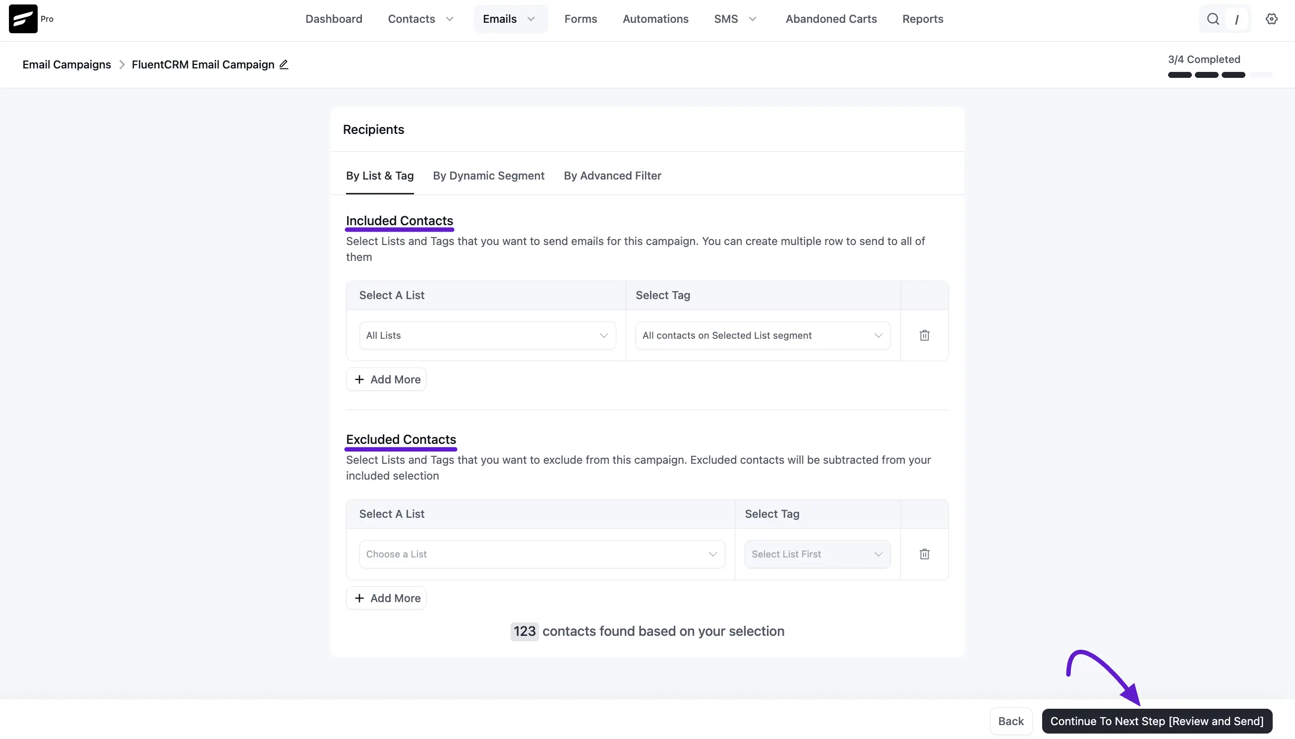Click the Recipients heading
1295x739 pixels.
(x=373, y=129)
